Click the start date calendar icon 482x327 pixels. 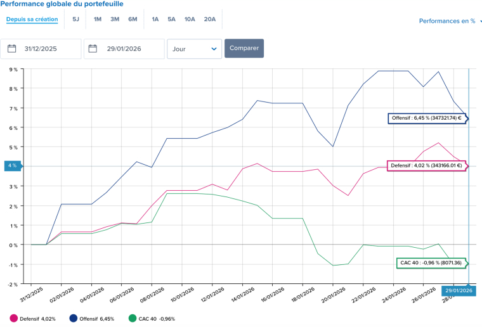11,49
